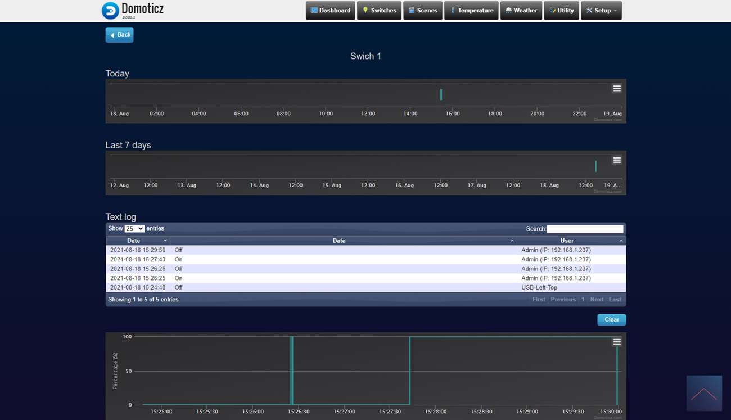Viewport: 731px width, 420px height.
Task: Go to the Switches page
Action: [x=379, y=11]
